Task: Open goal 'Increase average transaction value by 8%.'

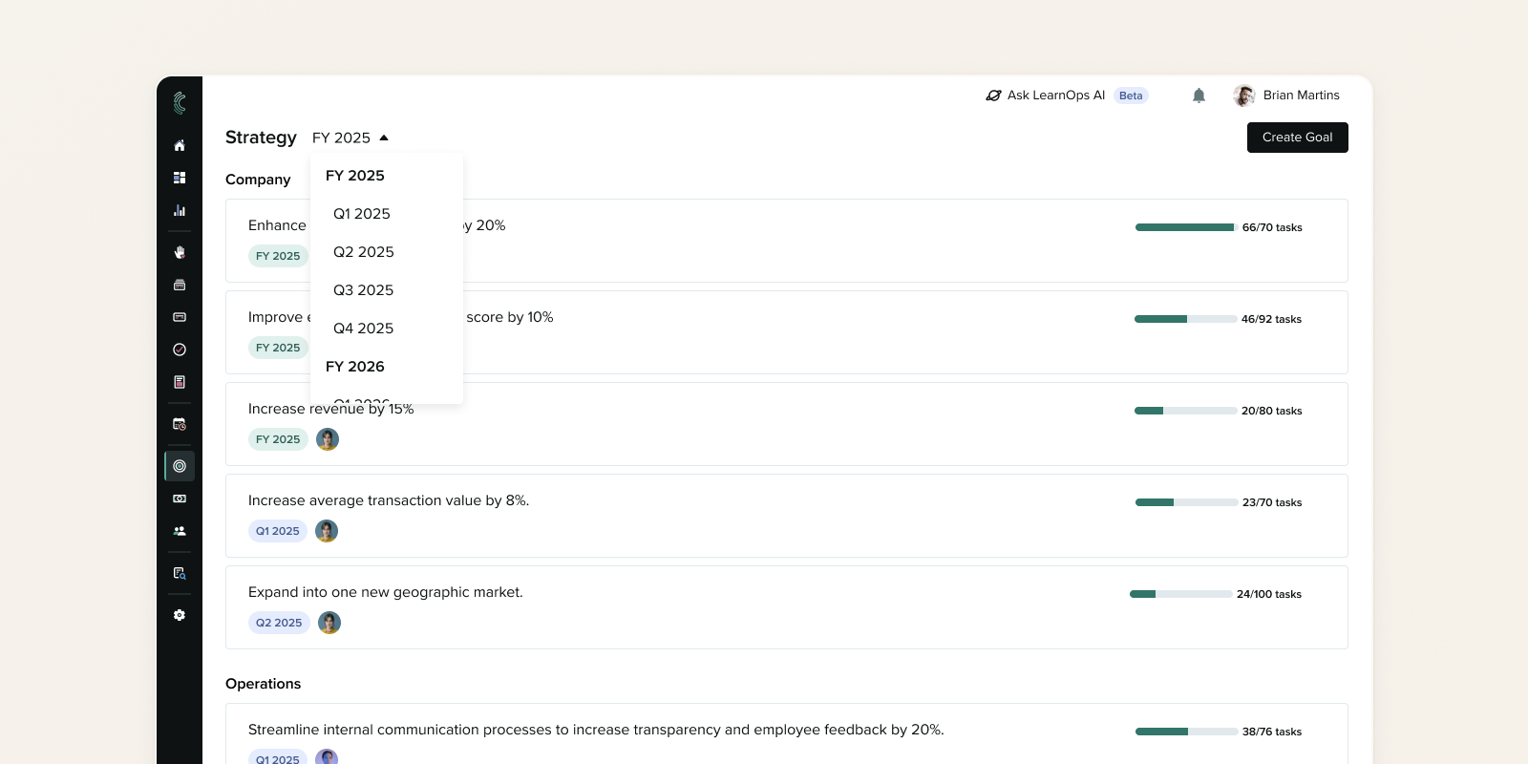Action: [x=787, y=516]
